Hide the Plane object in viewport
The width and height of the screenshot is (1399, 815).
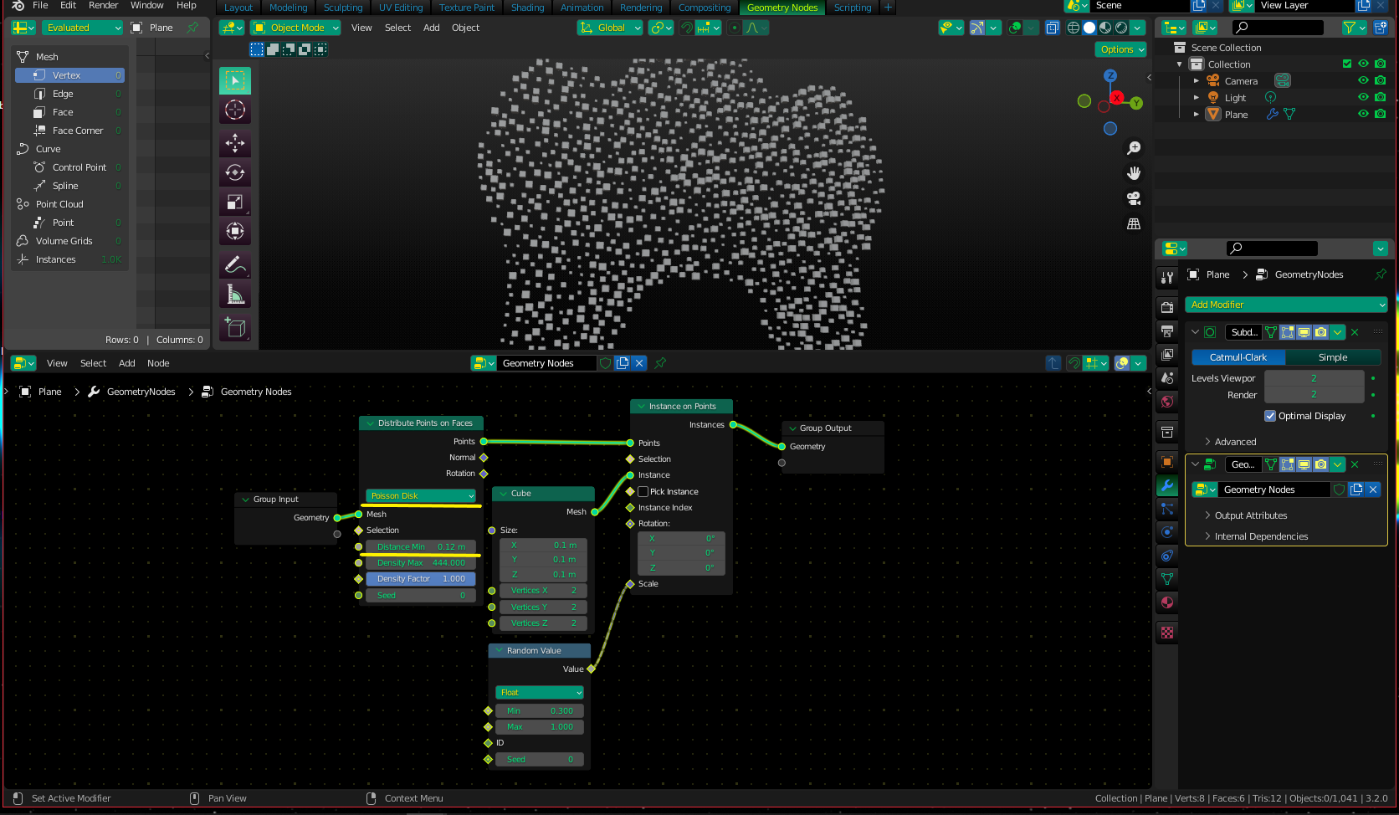(1363, 114)
